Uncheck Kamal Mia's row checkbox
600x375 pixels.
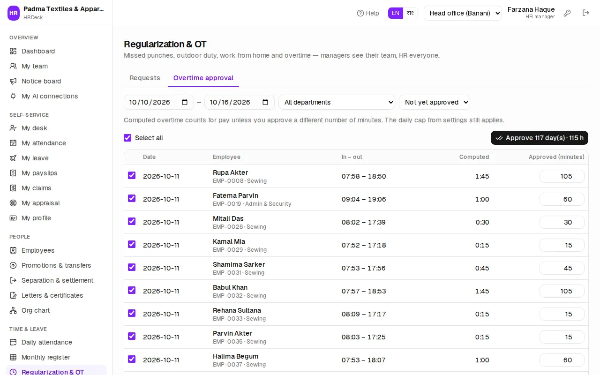pos(132,244)
